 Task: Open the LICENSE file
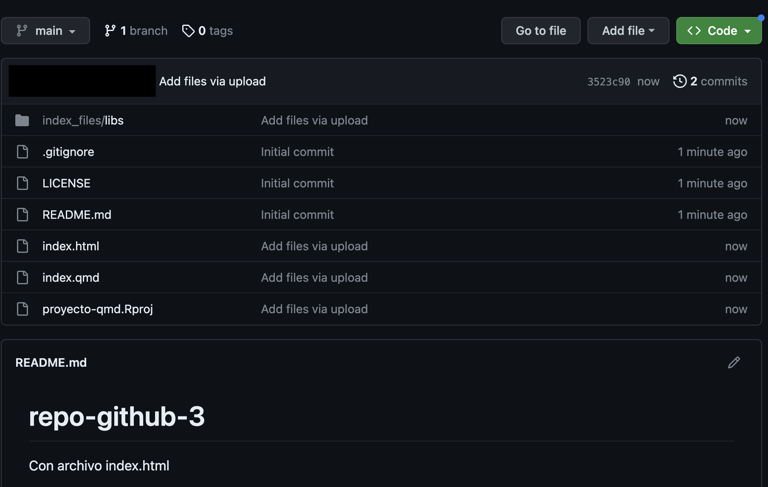tap(66, 183)
